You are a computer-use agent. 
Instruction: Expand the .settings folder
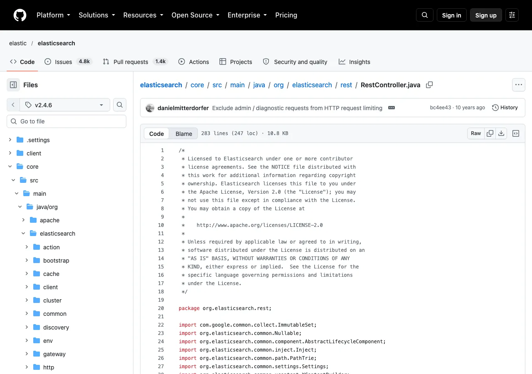point(10,140)
